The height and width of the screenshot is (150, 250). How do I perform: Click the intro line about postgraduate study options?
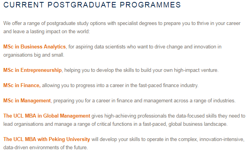[x=122, y=23]
